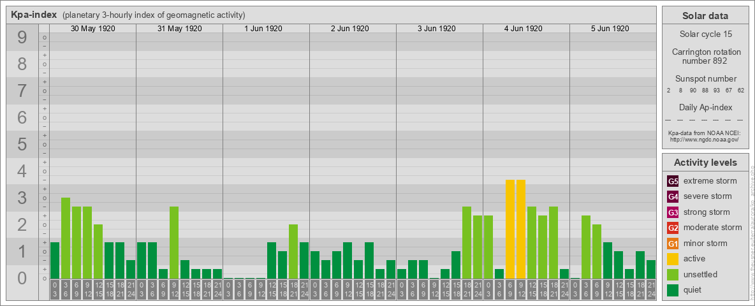Click the 6-9 time label under 4 Jun

510,290
